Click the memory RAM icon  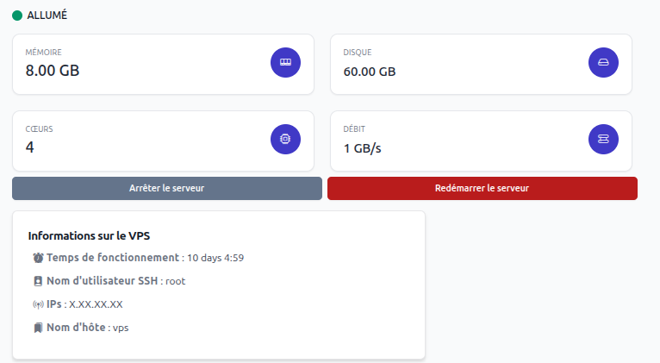pyautogui.click(x=285, y=63)
